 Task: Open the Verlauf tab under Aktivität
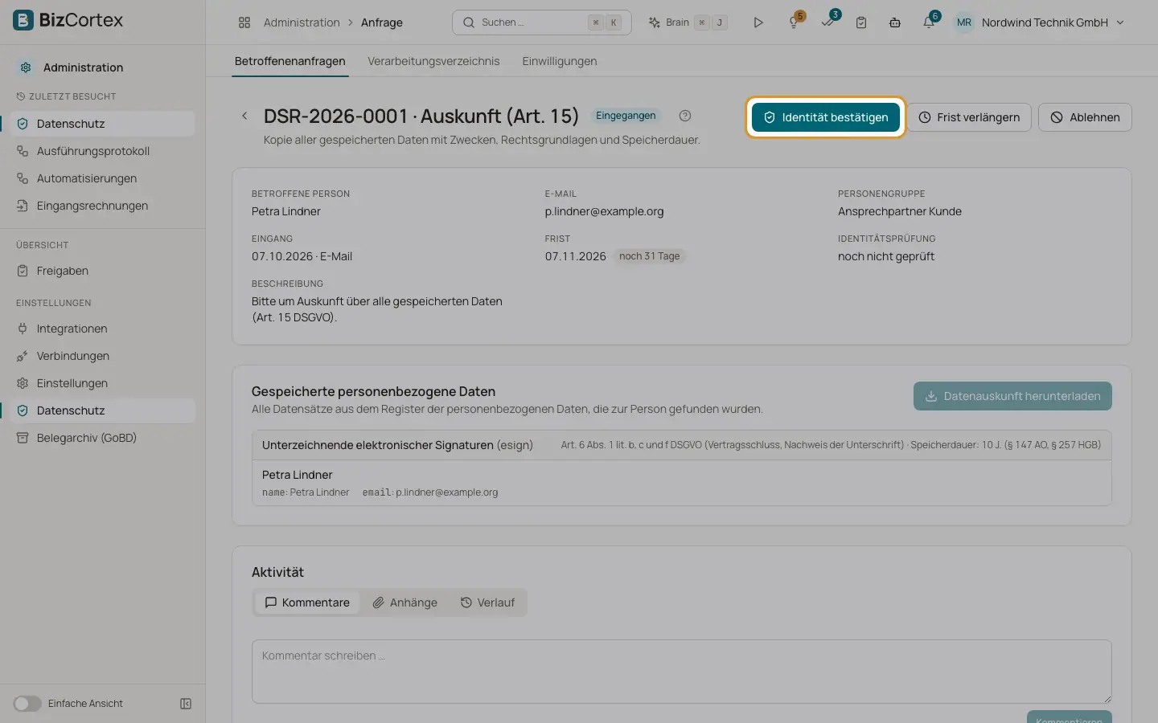click(x=487, y=602)
